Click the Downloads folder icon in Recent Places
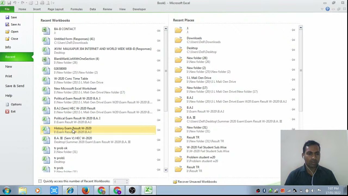348x196 pixels. point(179,40)
